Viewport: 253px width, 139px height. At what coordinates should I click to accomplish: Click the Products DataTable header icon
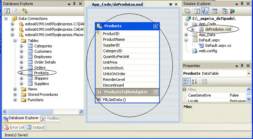click(99, 26)
